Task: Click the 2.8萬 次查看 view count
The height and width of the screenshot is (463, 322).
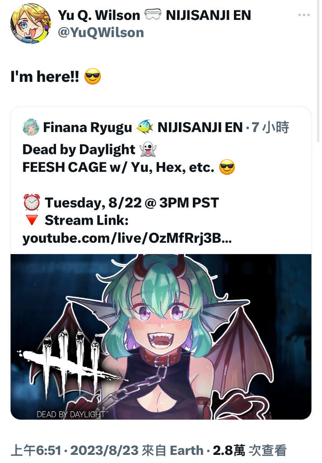Action: pyautogui.click(x=250, y=451)
